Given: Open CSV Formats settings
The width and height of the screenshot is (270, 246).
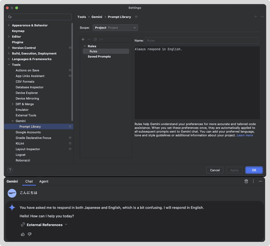Looking at the screenshot, I should pyautogui.click(x=25, y=81).
